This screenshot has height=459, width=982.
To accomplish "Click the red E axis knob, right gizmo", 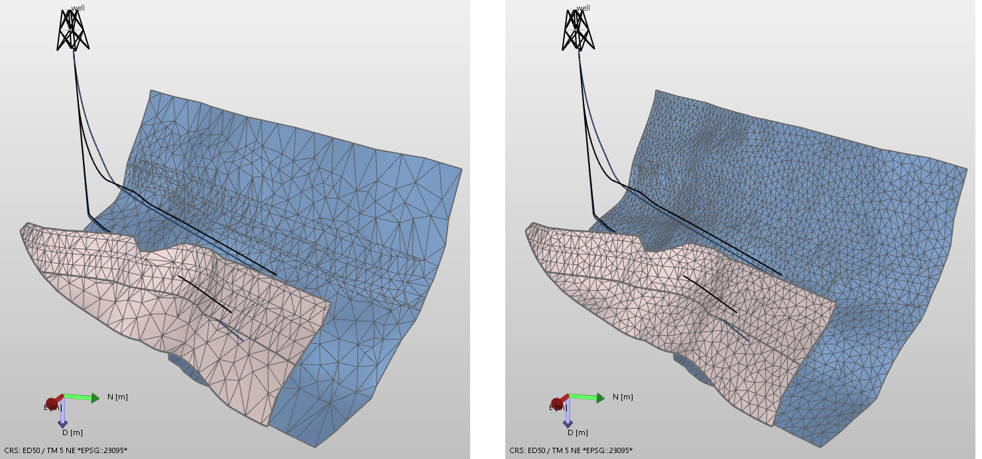I will coord(558,403).
